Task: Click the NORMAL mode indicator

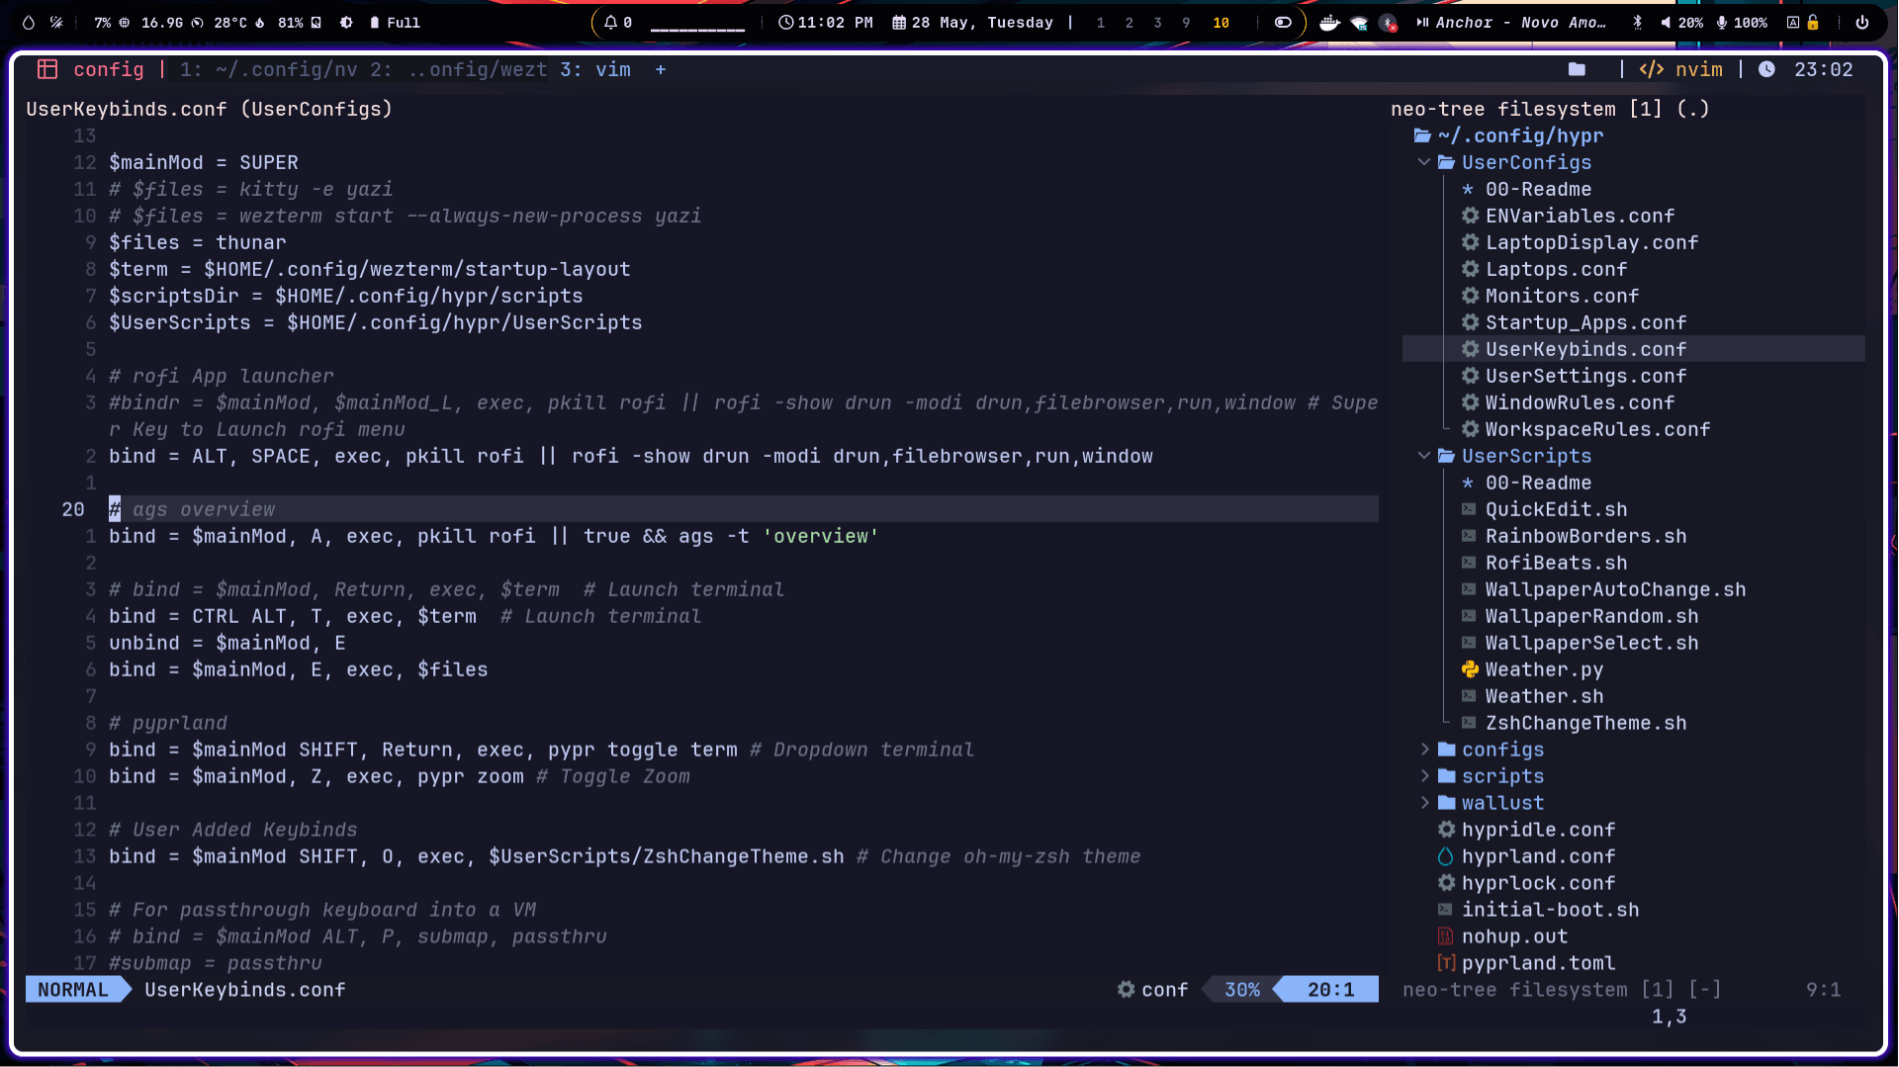Action: click(x=73, y=990)
